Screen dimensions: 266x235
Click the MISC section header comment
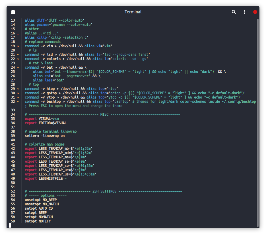pyautogui.click(x=102, y=115)
